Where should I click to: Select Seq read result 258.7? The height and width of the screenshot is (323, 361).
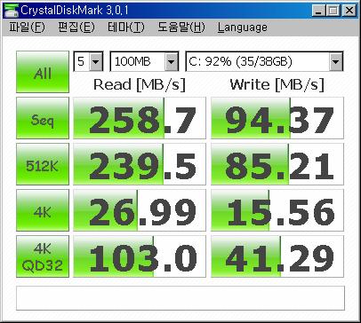140,118
